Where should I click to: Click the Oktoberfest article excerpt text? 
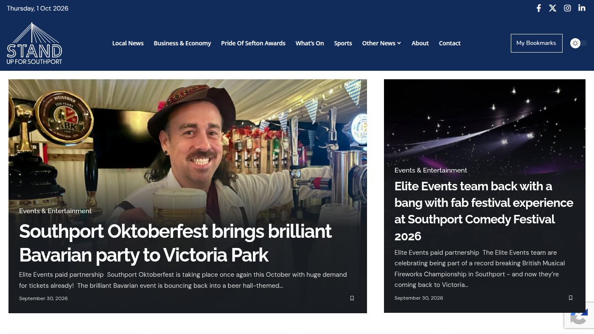(x=183, y=280)
